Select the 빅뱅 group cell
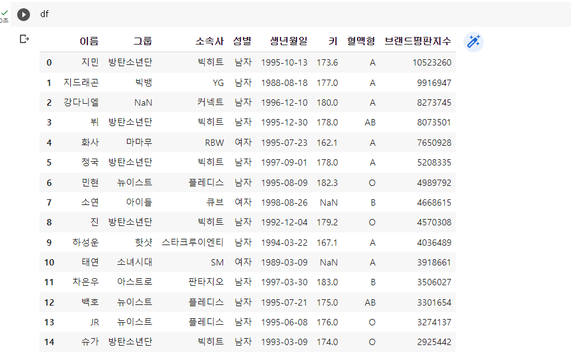Image resolution: width=575 pixels, height=354 pixels. point(143,82)
